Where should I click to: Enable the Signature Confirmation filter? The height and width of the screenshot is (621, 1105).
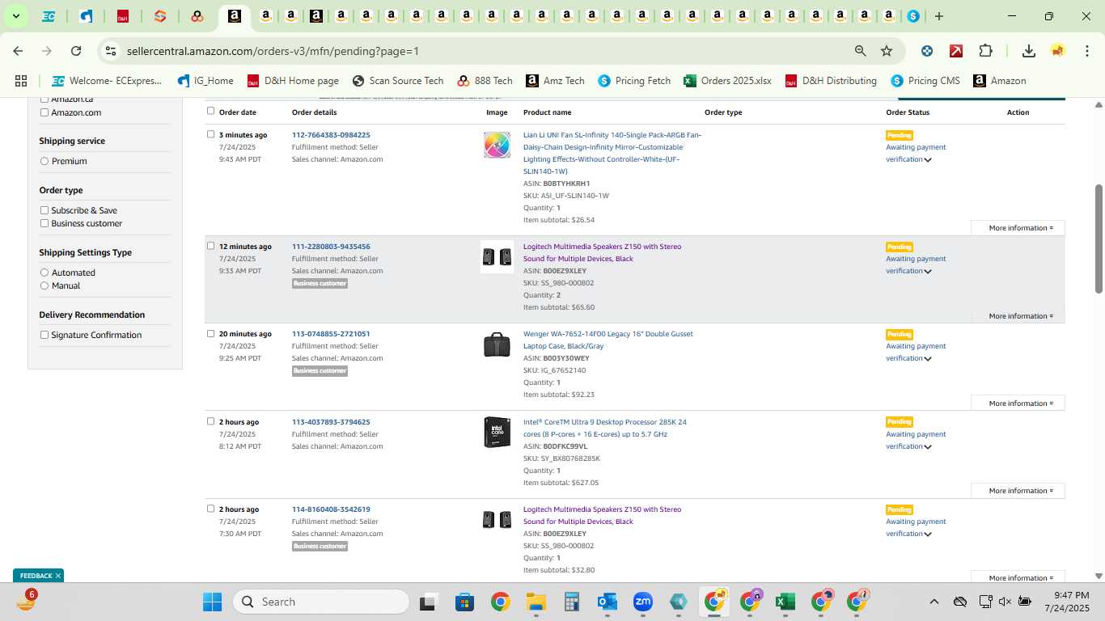[44, 335]
